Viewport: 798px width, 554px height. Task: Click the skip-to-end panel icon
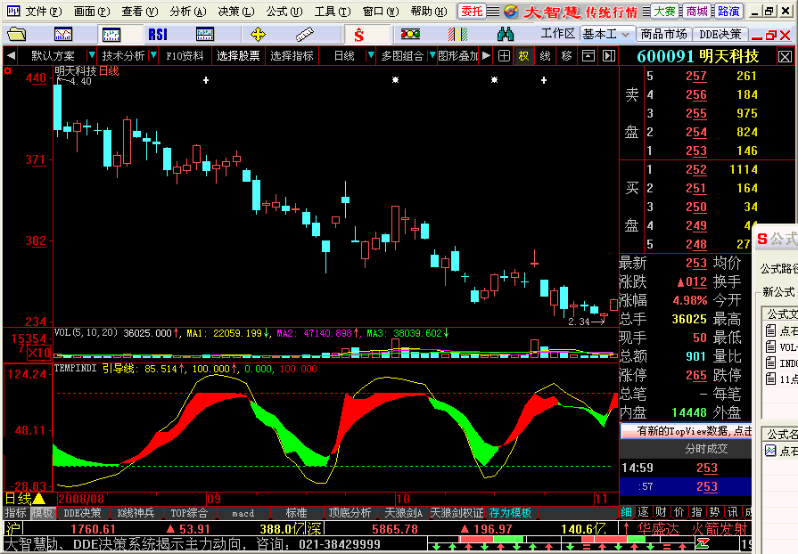click(x=609, y=56)
